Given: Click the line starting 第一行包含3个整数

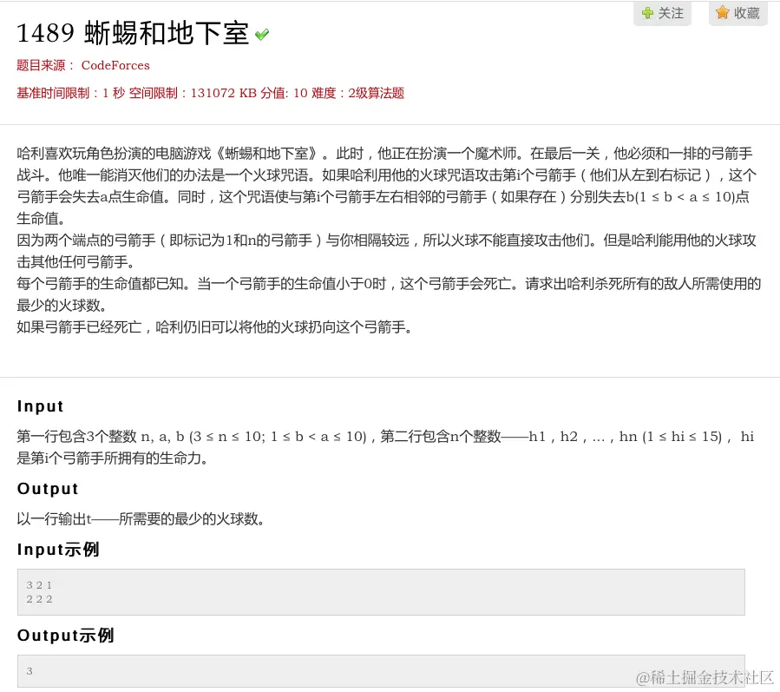Looking at the screenshot, I should (385, 447).
